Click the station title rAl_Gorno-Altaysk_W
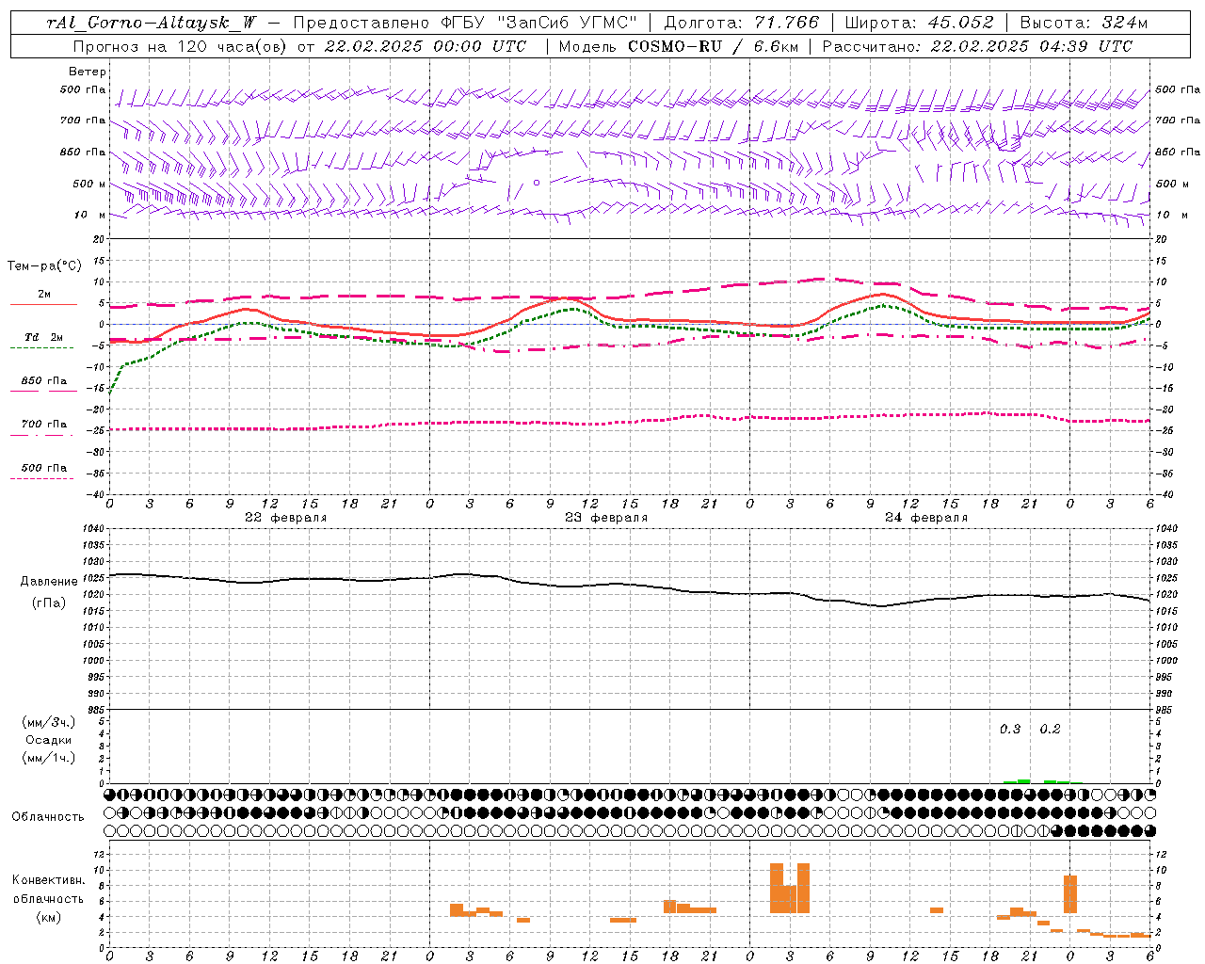This screenshot has width=1205, height=964. pos(152,24)
